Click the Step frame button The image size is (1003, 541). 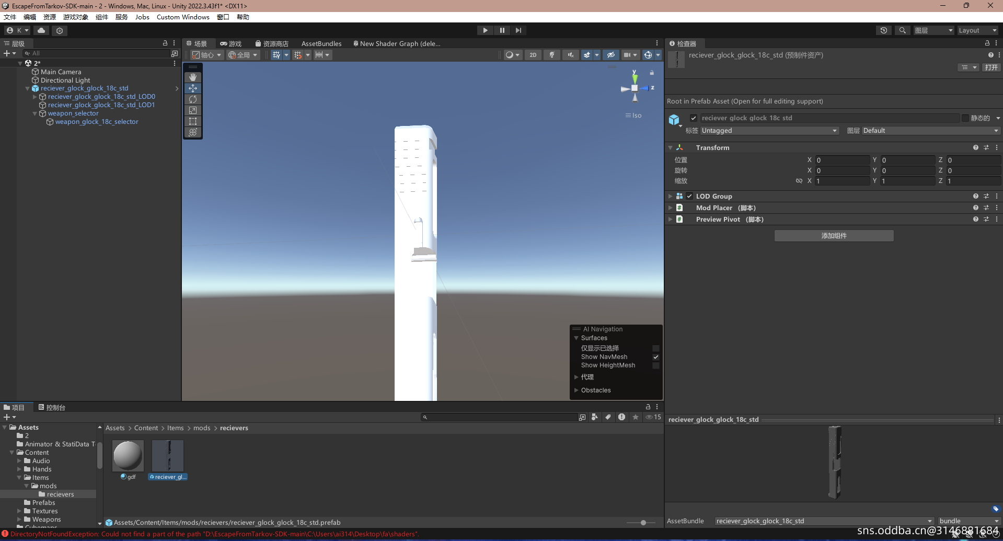pos(518,30)
